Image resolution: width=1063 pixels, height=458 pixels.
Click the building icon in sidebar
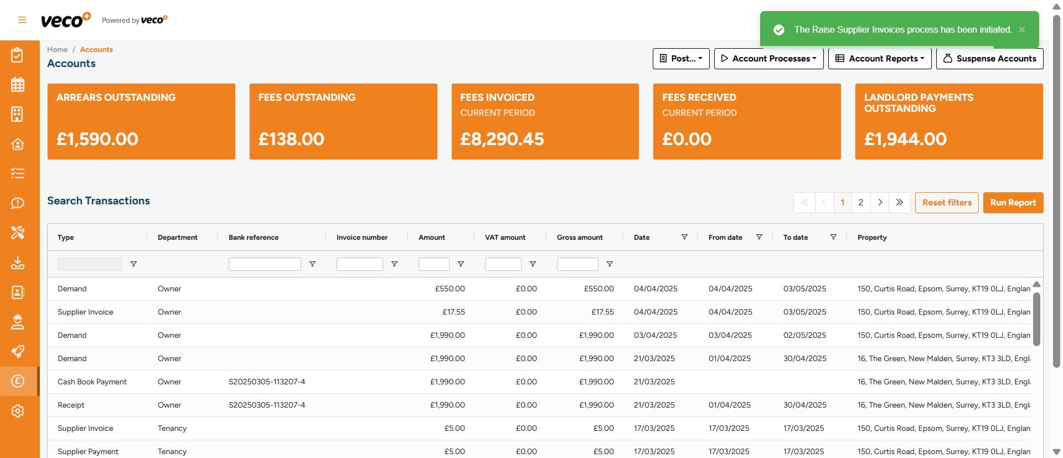18,114
